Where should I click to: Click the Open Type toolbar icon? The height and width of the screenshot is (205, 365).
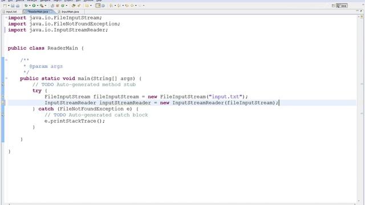tap(74, 6)
